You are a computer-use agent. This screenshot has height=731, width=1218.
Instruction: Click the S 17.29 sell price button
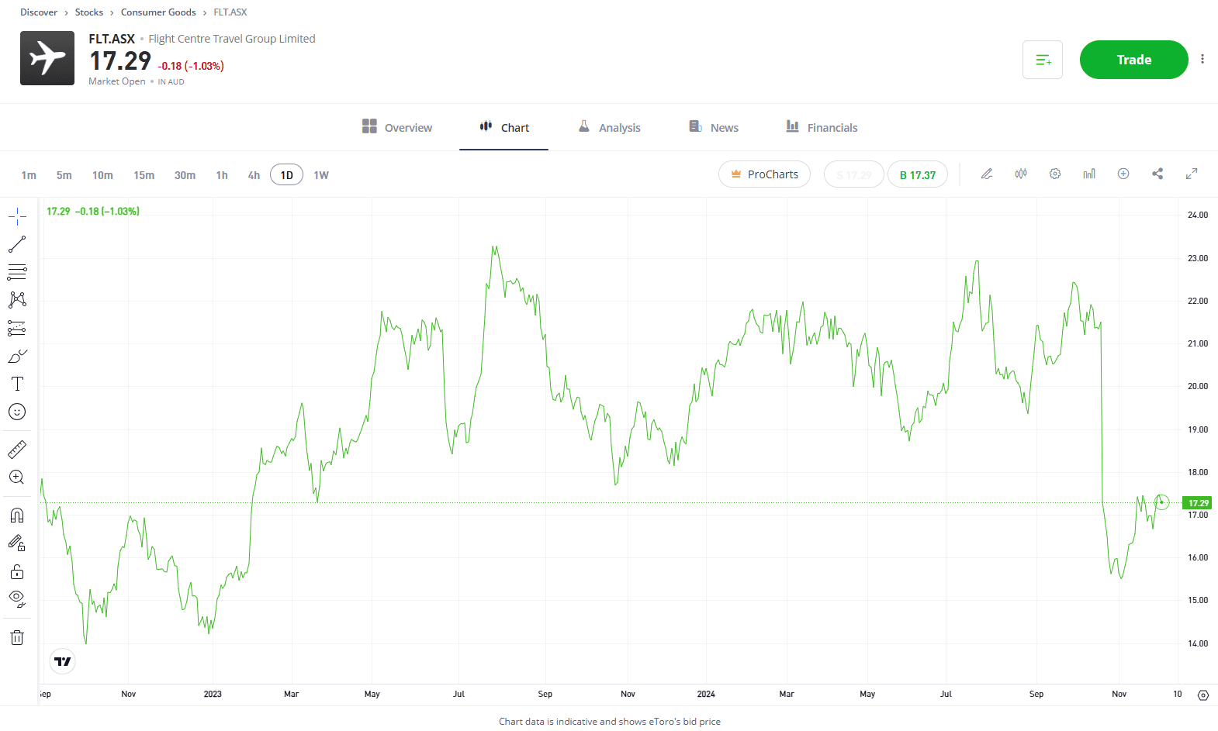(853, 174)
